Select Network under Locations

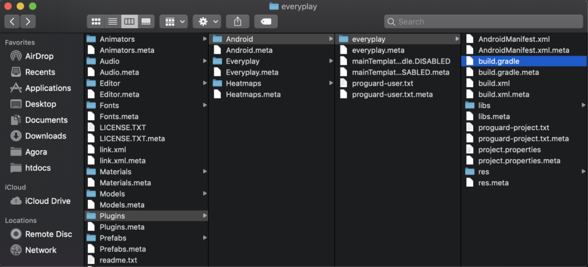click(33, 250)
